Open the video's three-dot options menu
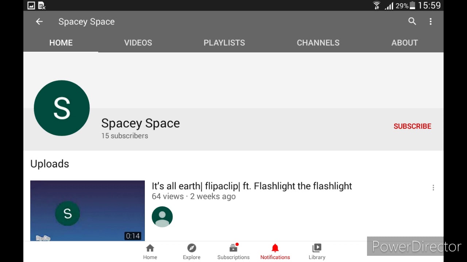 pos(433,188)
